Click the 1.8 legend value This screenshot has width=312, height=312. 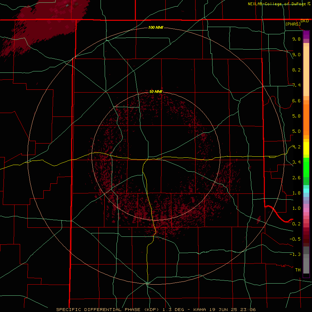(x=296, y=193)
